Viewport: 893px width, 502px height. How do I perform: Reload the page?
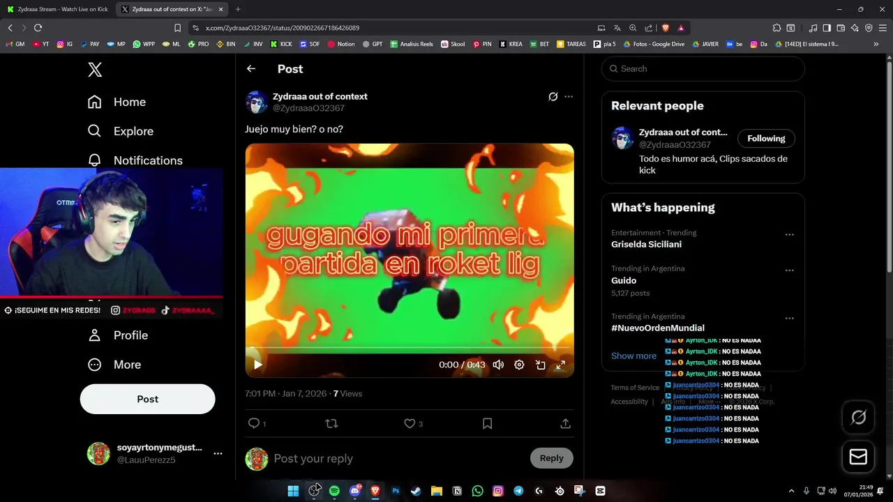coord(38,28)
